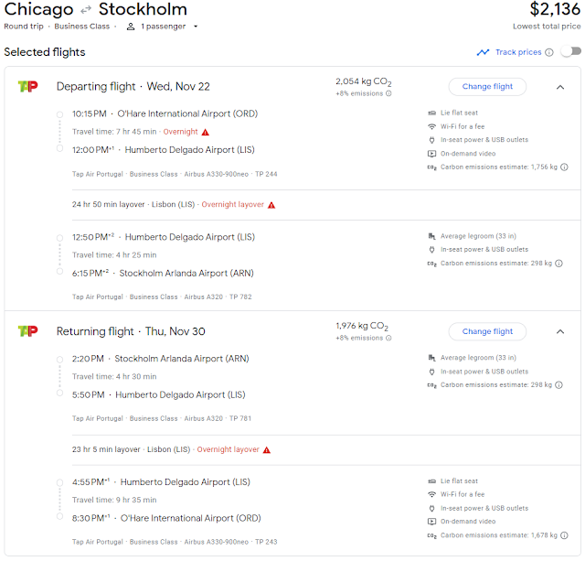Screen dimensions: 585x561
Task: Click Wi-Fi icon for flight TP 244
Action: (431, 126)
